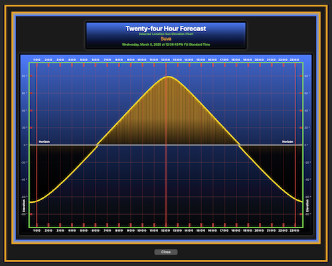Click the Close button
This screenshot has height=266, width=332.
tap(166, 252)
